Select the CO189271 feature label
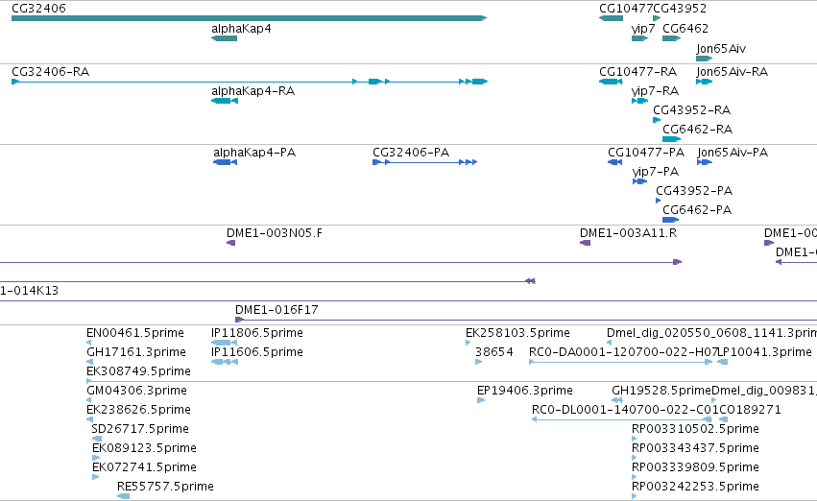Screen dimensions: 817x501 [x=750, y=410]
